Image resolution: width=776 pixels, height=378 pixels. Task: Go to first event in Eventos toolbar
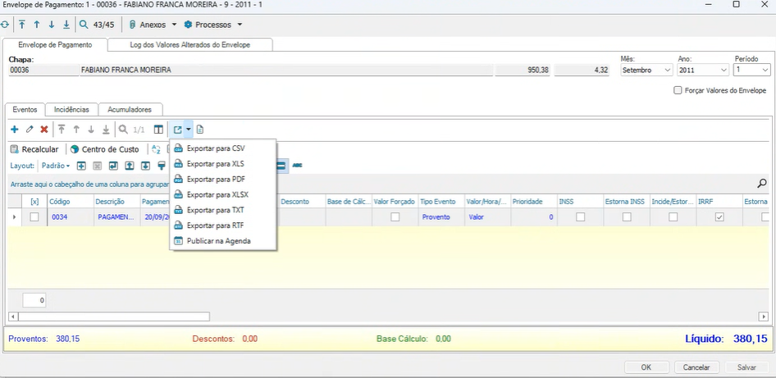(x=62, y=130)
